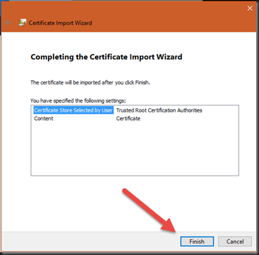Click the Certificate value beside Content
This screenshot has width=259, height=255.
[x=128, y=119]
